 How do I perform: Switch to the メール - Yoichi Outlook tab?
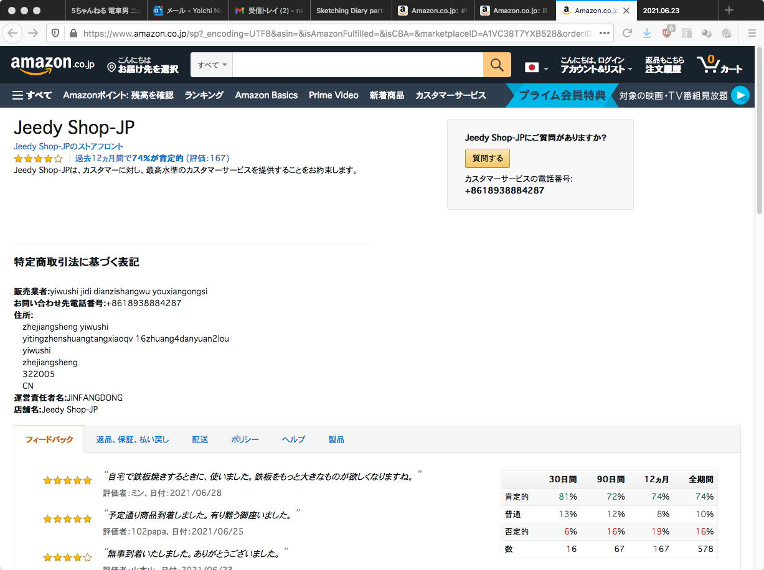(x=187, y=11)
